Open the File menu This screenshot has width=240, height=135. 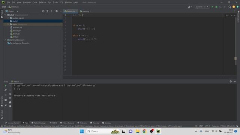coord(8,2)
